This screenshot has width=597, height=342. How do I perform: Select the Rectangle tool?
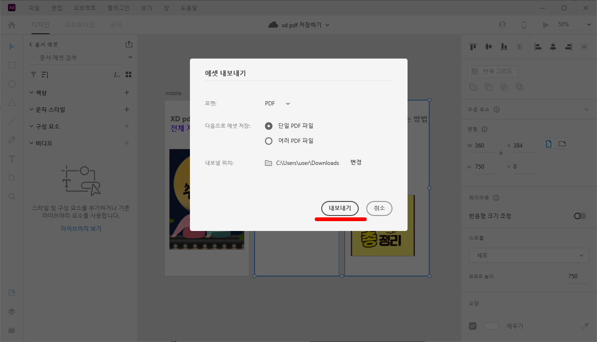(11, 65)
